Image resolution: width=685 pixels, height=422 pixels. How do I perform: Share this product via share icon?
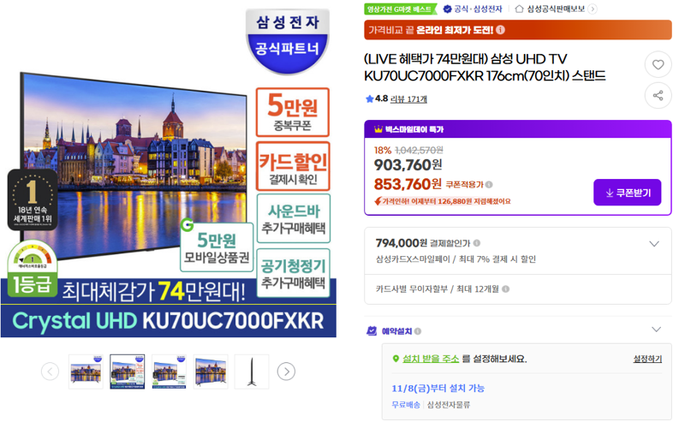658,95
